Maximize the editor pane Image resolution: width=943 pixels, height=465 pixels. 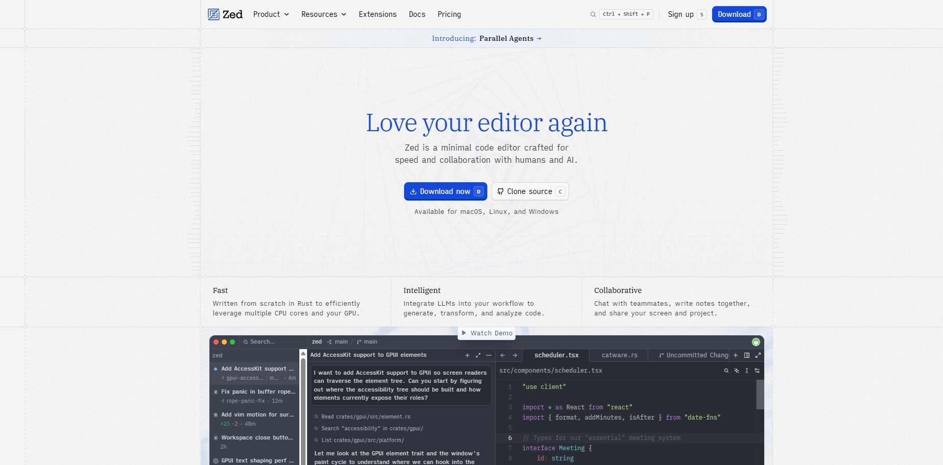click(758, 355)
